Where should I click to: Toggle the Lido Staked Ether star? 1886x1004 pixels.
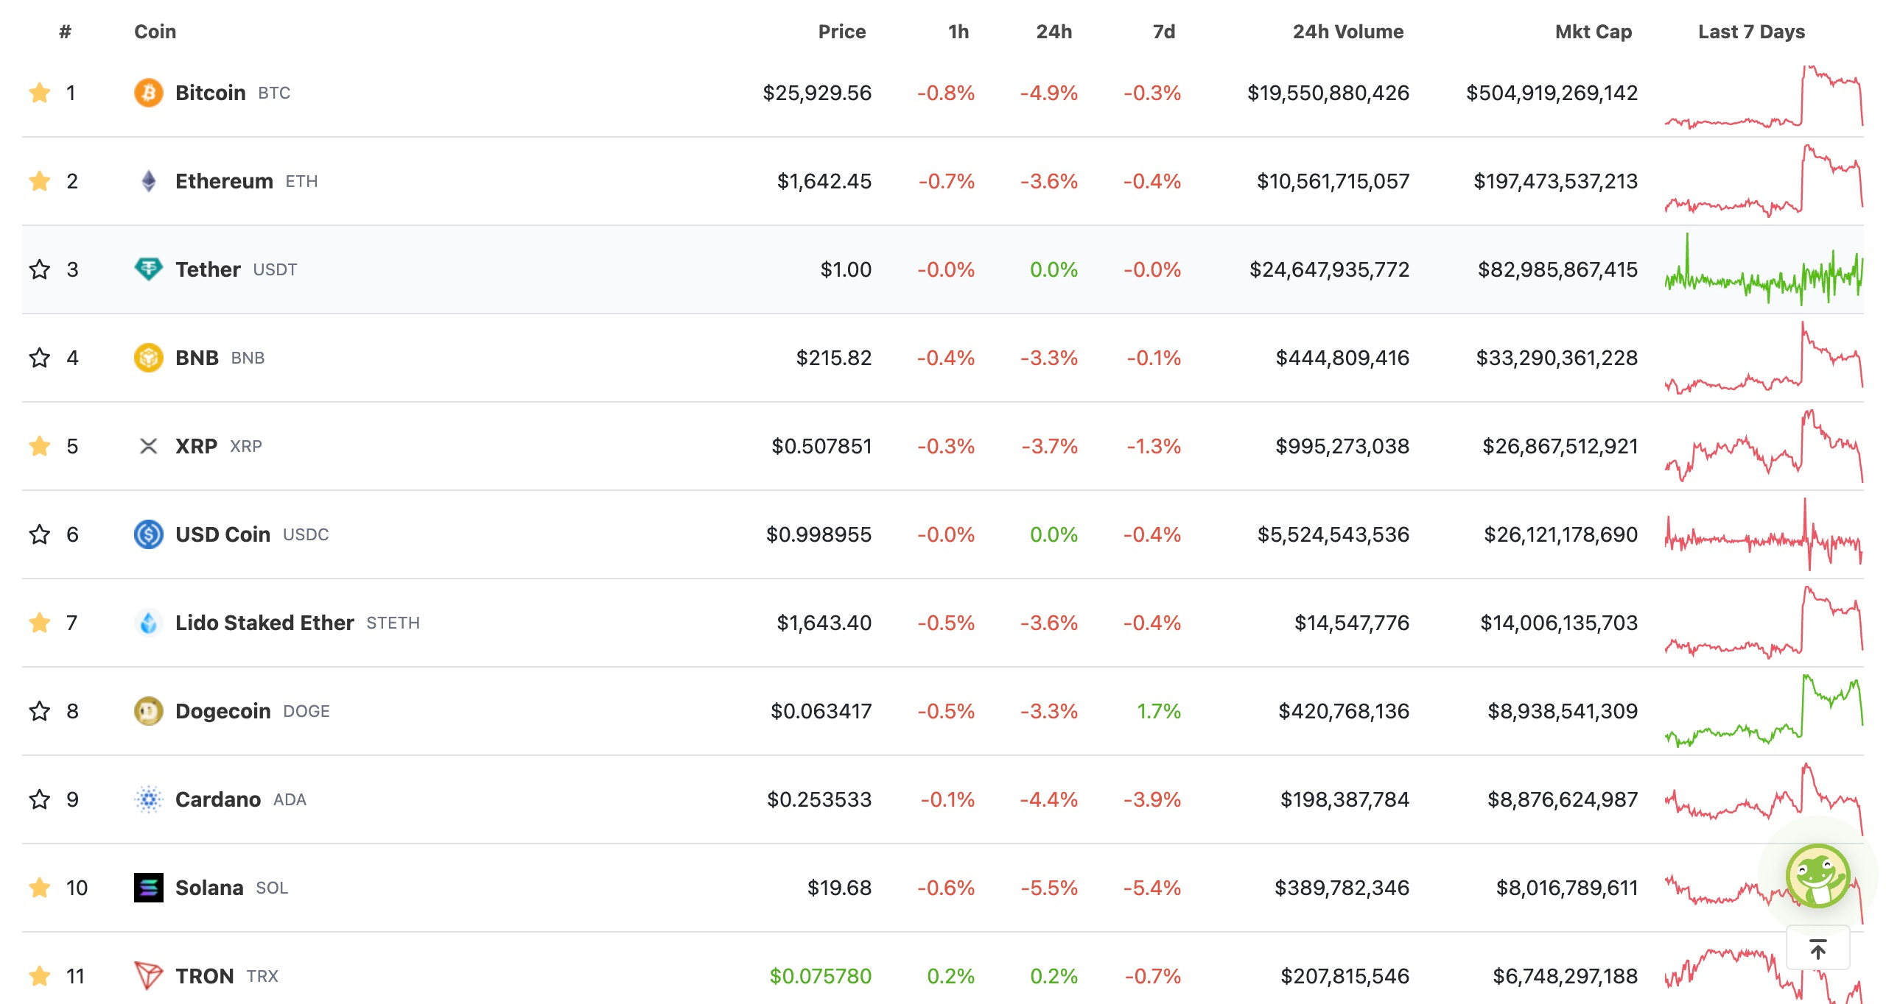click(x=40, y=623)
